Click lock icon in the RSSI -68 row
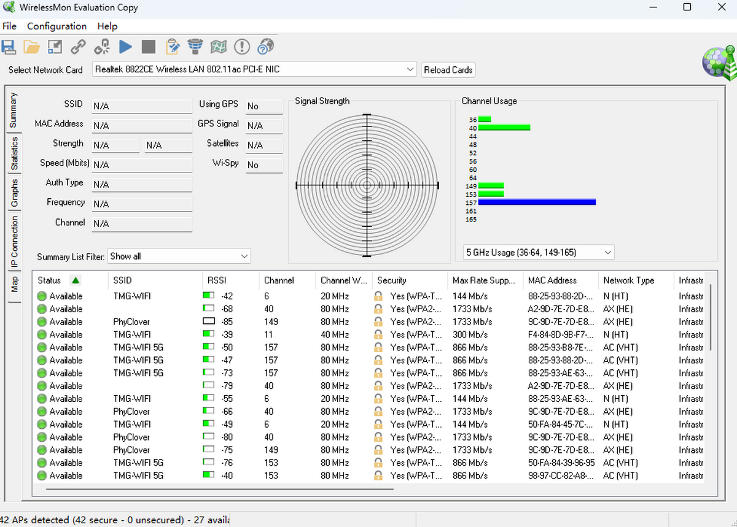Viewport: 737px width, 527px height. click(x=379, y=309)
